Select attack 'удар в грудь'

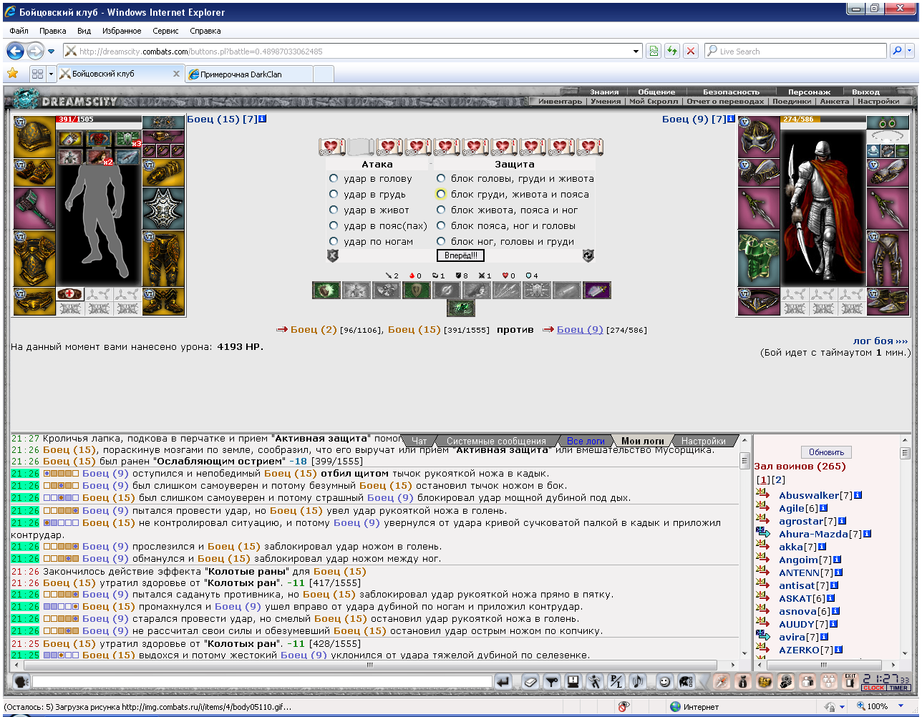(334, 195)
